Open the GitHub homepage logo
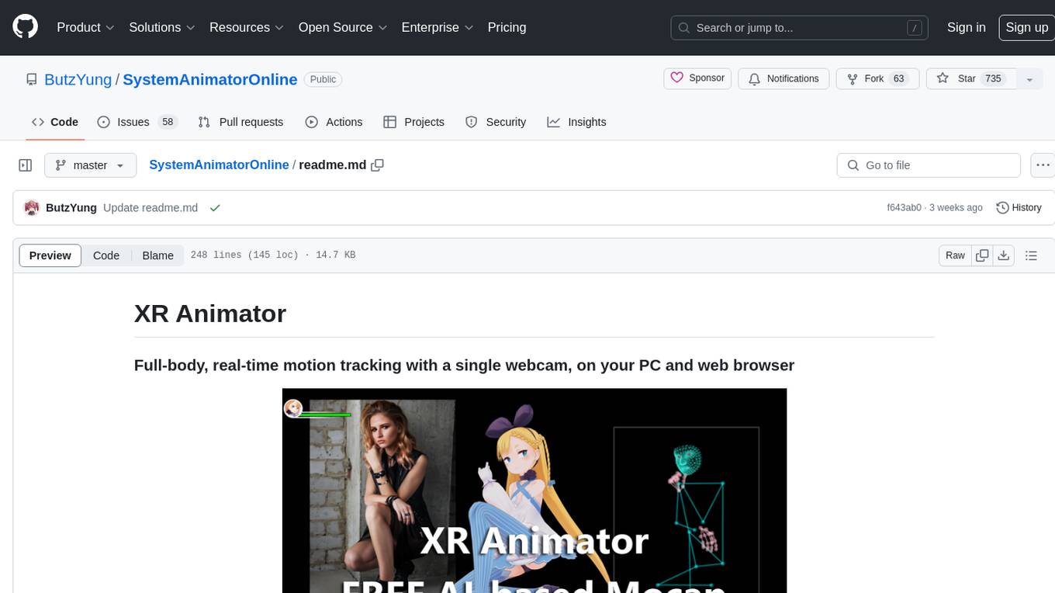This screenshot has height=593, width=1055. click(25, 27)
